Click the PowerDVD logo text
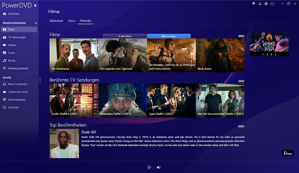Screen dimensions: 299x173 (17, 5)
